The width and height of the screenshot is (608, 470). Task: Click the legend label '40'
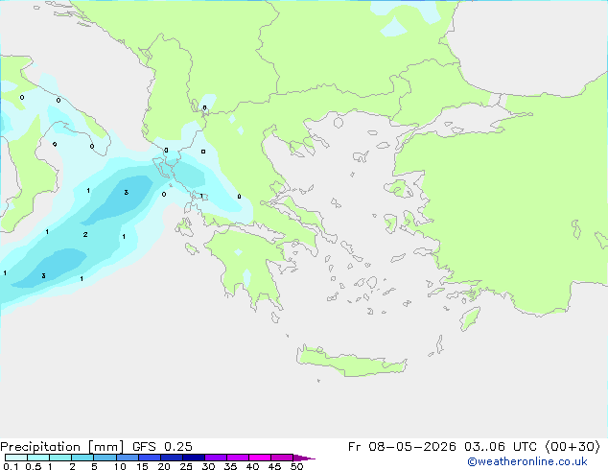(252, 466)
